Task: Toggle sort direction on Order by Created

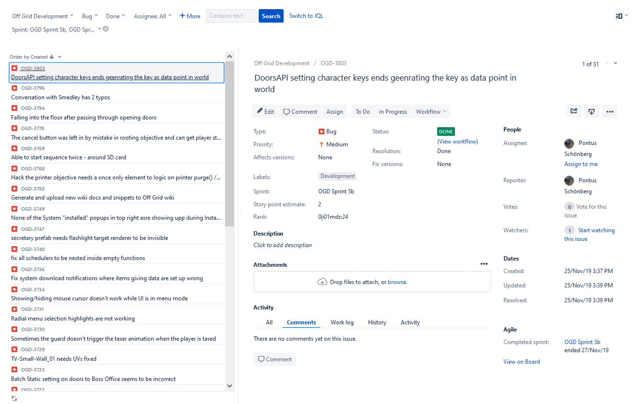Action: tap(52, 57)
